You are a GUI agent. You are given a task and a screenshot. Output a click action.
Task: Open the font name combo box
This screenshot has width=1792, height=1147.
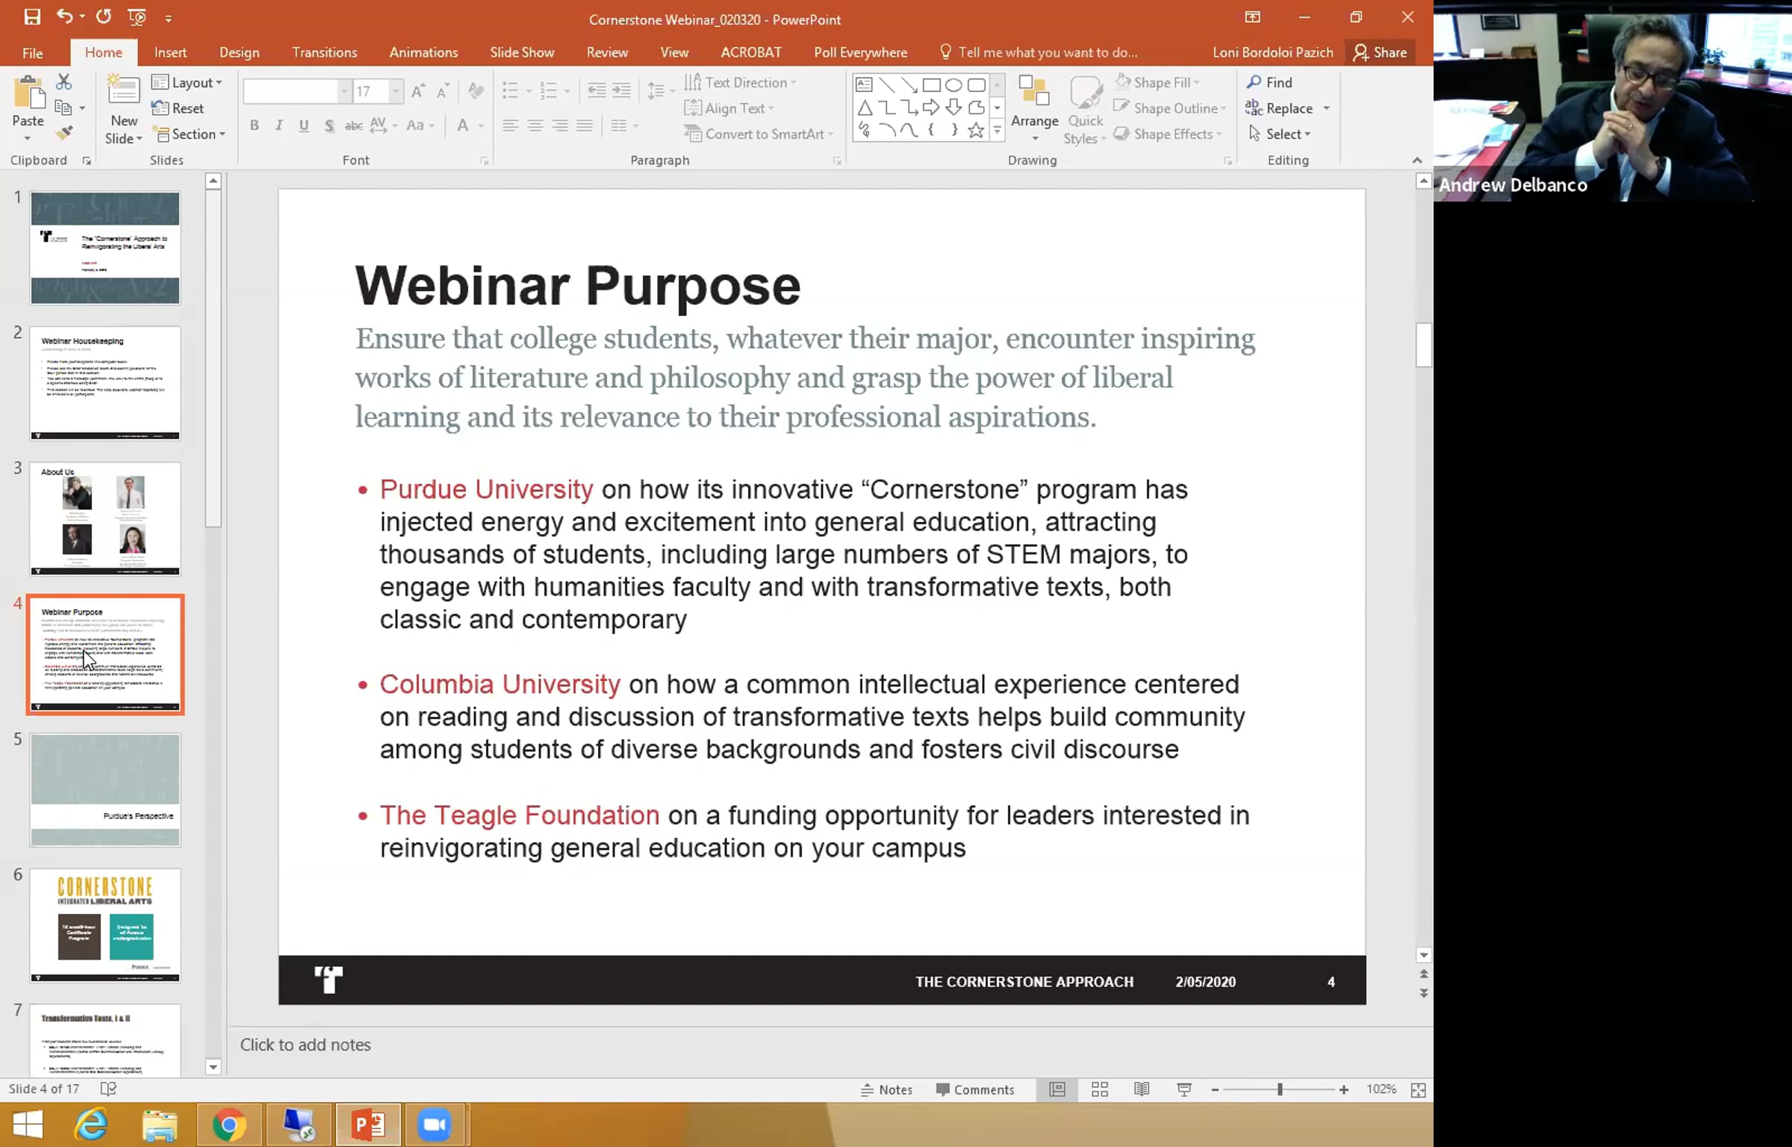[296, 91]
